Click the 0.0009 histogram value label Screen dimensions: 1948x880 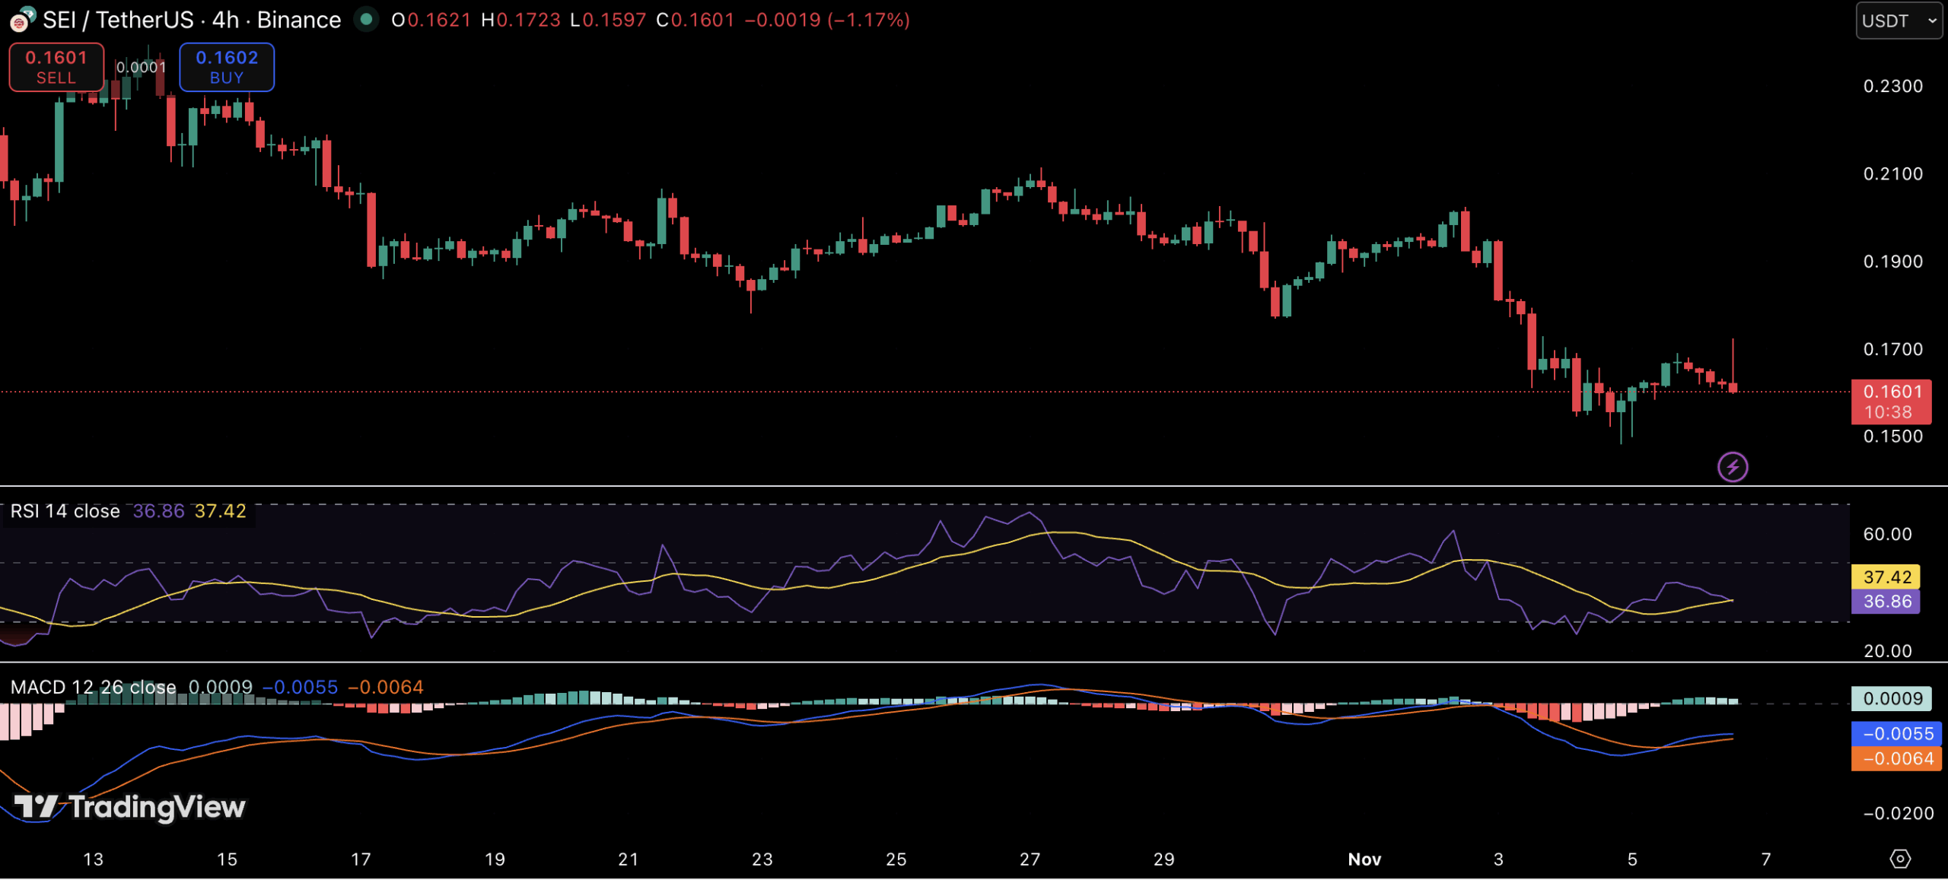coord(1892,698)
